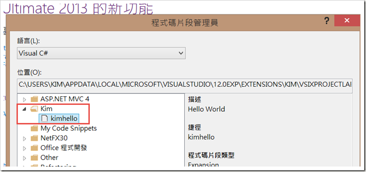Click the Kim open folder icon
This screenshot has height=172, width=366.
[34, 109]
